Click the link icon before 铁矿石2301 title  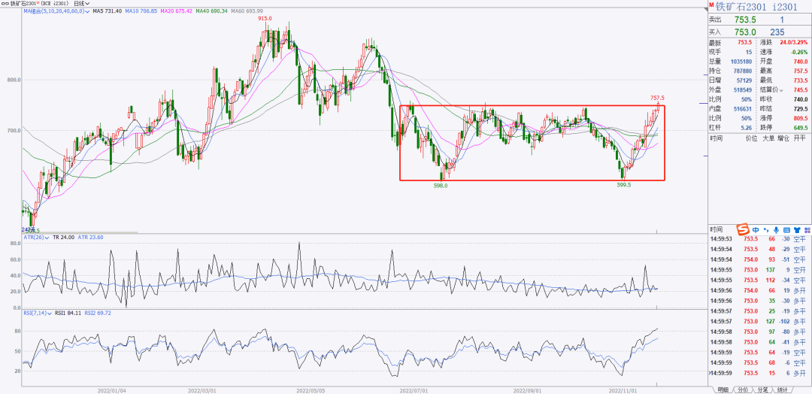pos(6,3)
